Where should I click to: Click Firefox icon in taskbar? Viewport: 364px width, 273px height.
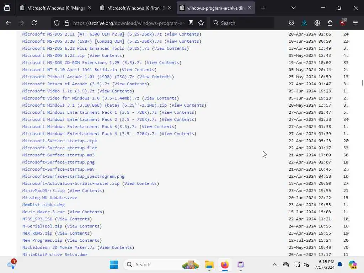click(x=225, y=264)
